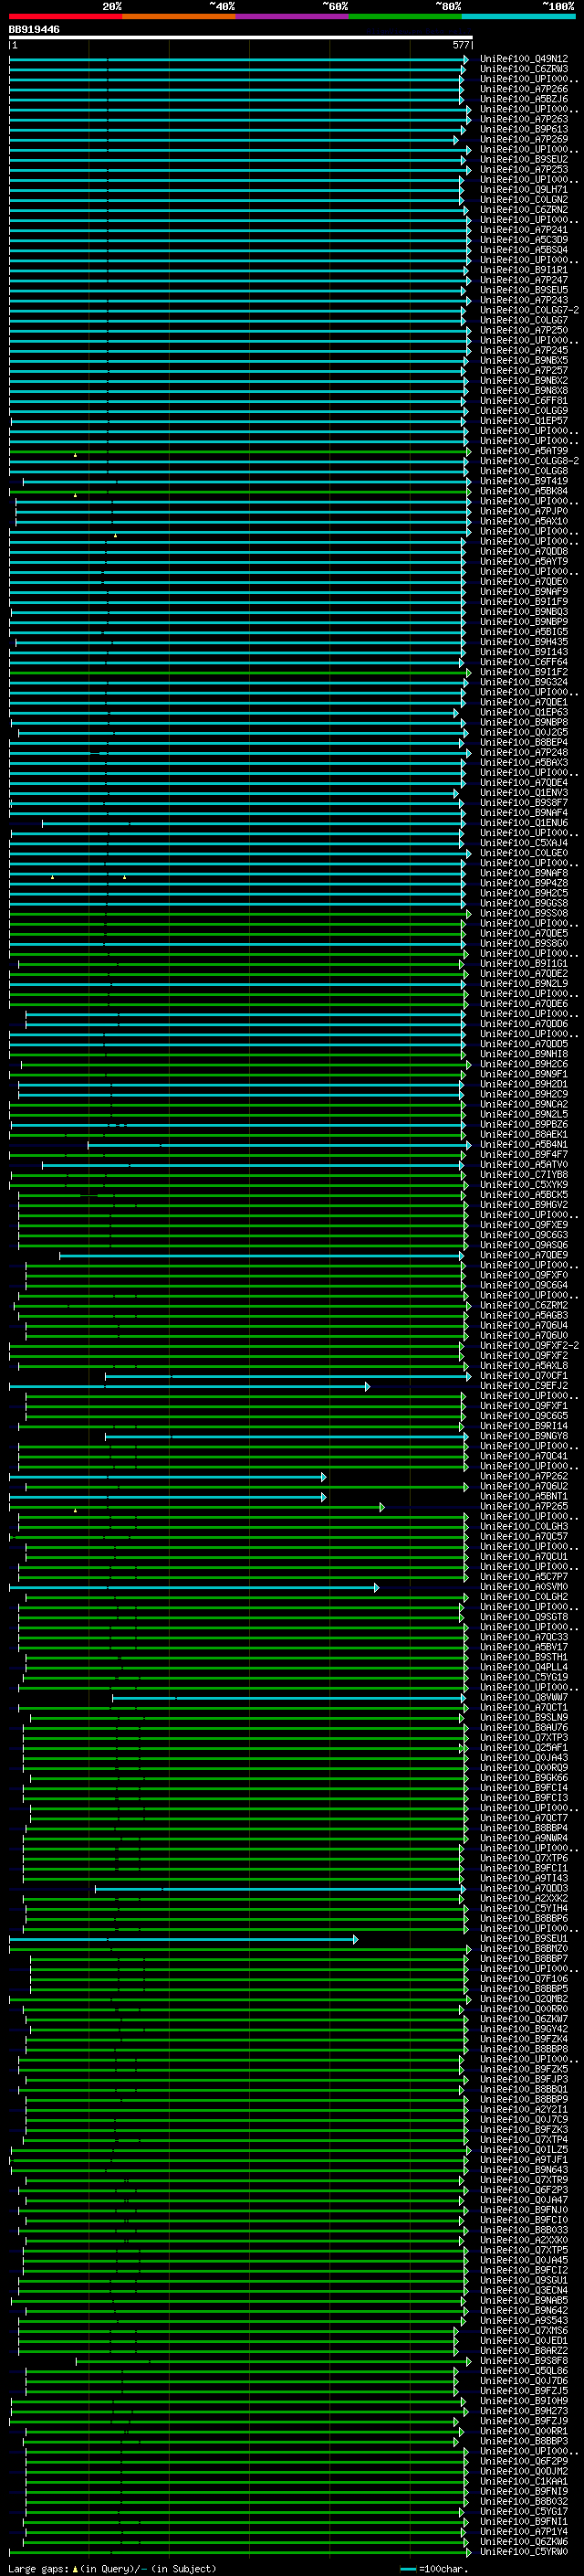The image size is (584, 2576).
Task: Open hit UniRef100_B9NGY8
Action: 523,1436
